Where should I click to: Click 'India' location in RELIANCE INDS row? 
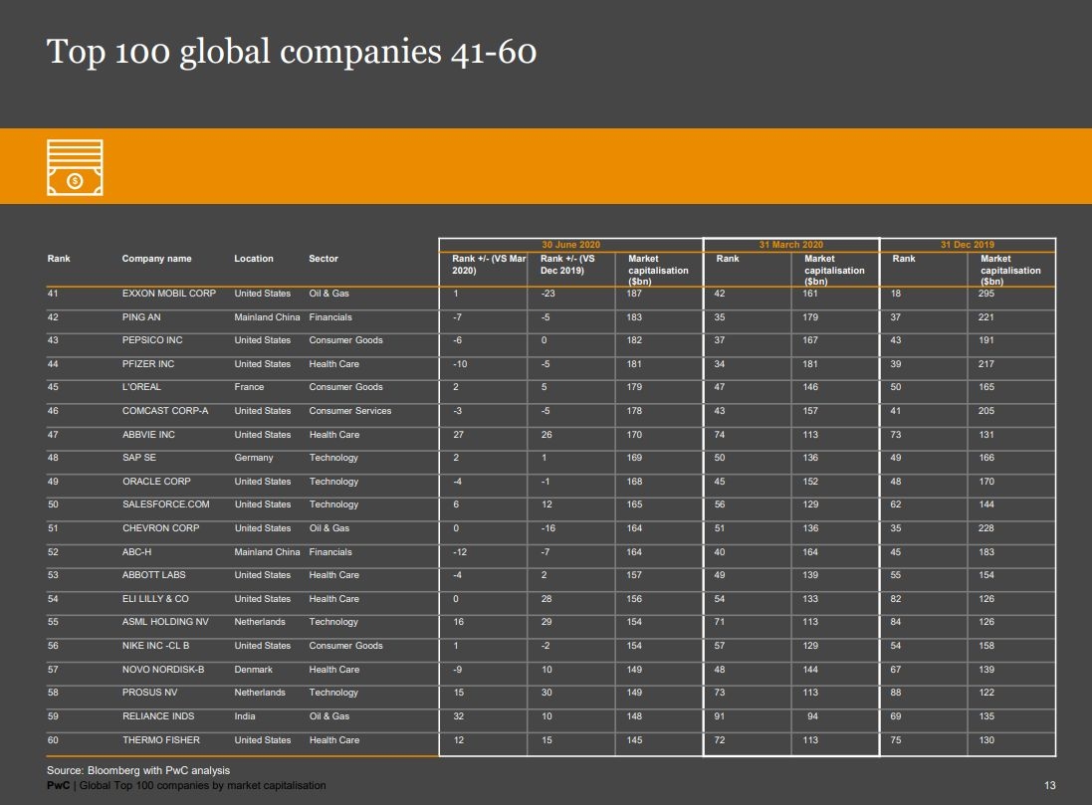coord(245,715)
